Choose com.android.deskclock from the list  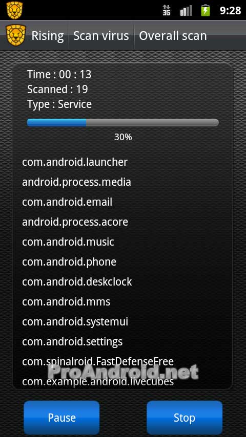[x=77, y=282]
